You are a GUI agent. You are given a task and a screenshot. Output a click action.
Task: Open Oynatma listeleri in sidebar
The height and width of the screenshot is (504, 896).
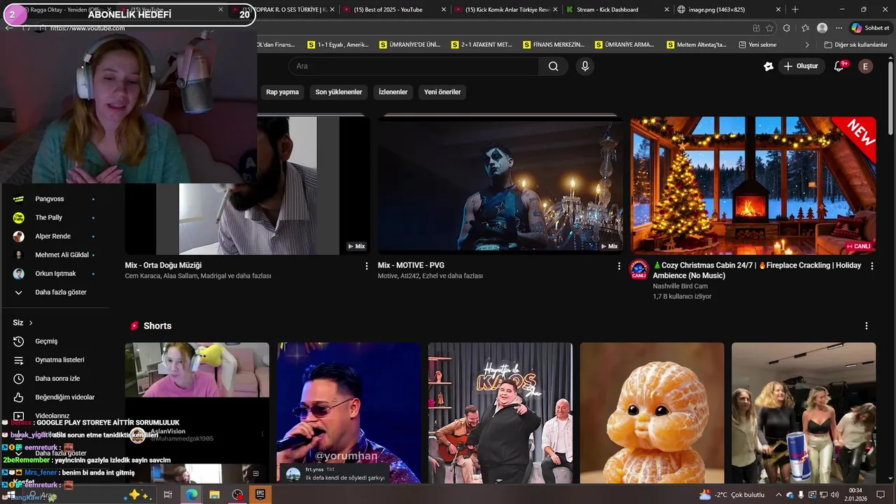[x=54, y=360]
